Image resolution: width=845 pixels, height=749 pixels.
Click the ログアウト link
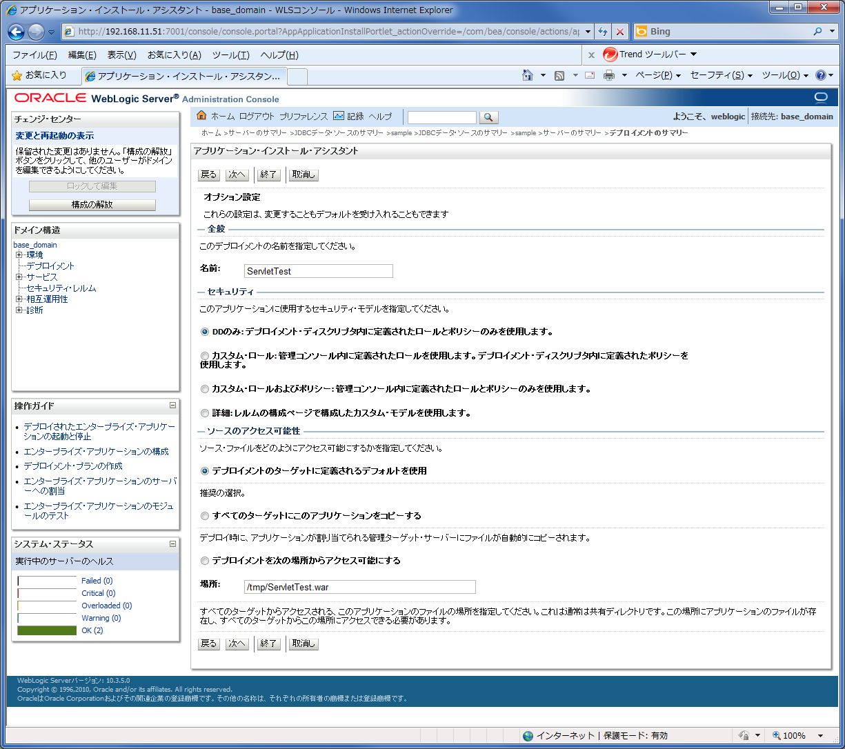coord(257,117)
